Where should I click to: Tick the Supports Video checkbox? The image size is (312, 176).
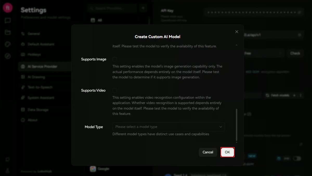[115, 90]
